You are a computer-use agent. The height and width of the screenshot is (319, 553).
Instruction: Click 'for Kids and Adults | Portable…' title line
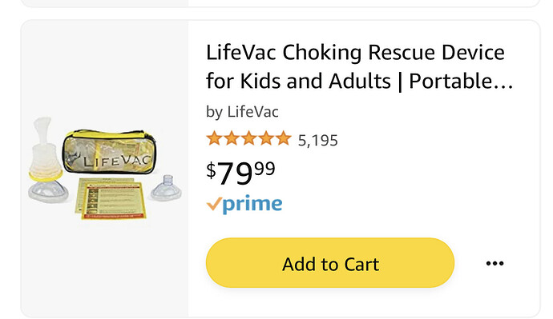click(359, 82)
